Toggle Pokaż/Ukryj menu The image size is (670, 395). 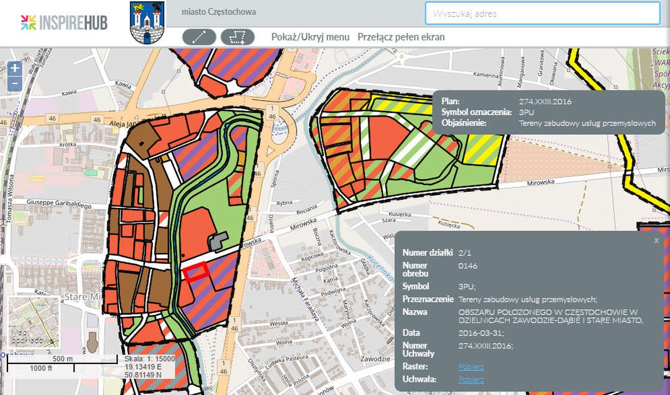point(310,37)
